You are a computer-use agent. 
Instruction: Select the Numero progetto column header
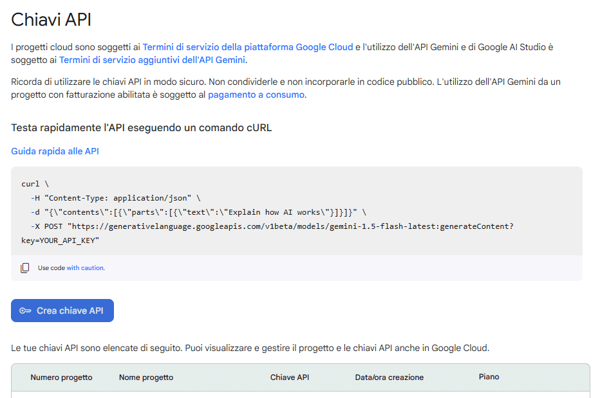click(61, 377)
